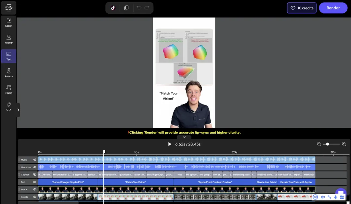Open the chat support bubble
The height and width of the screenshot is (204, 351).
[341, 192]
